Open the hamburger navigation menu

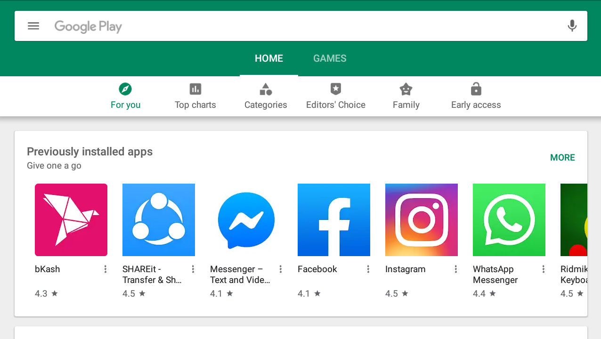pyautogui.click(x=33, y=26)
